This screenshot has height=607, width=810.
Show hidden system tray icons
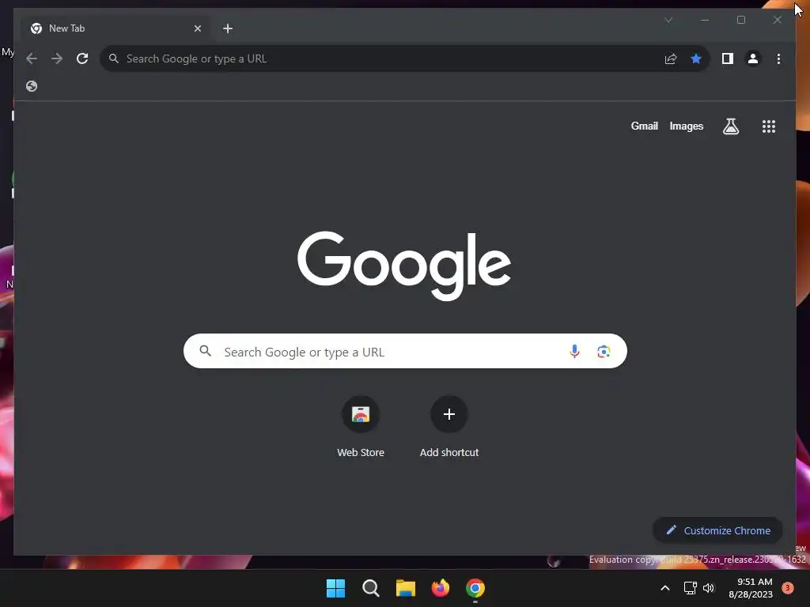click(665, 588)
